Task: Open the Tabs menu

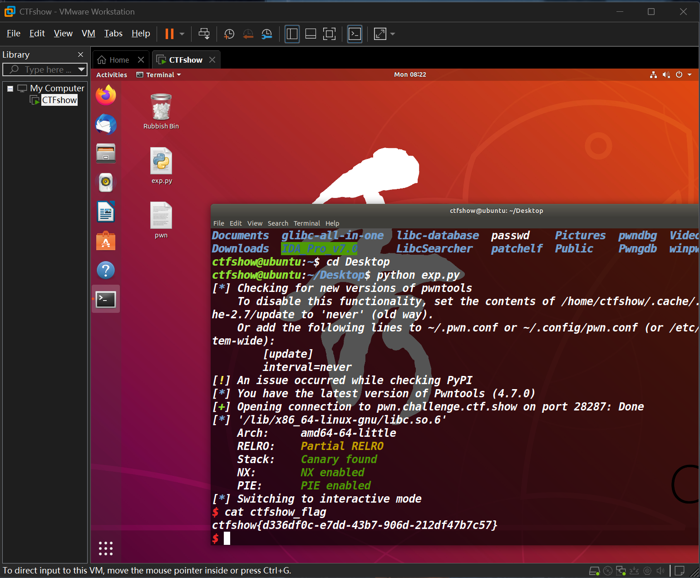Action: click(113, 34)
